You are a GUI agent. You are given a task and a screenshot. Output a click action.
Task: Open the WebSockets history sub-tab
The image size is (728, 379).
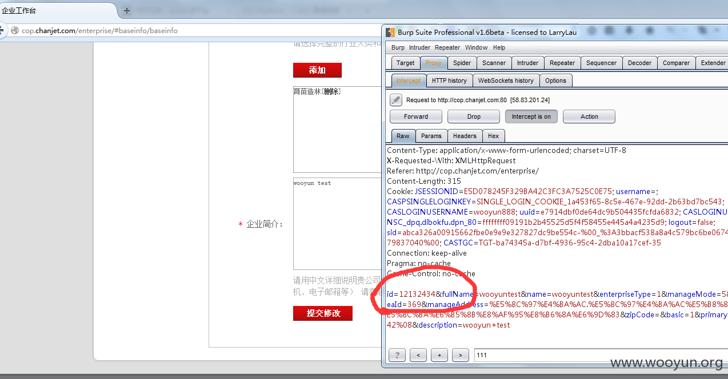tap(506, 80)
